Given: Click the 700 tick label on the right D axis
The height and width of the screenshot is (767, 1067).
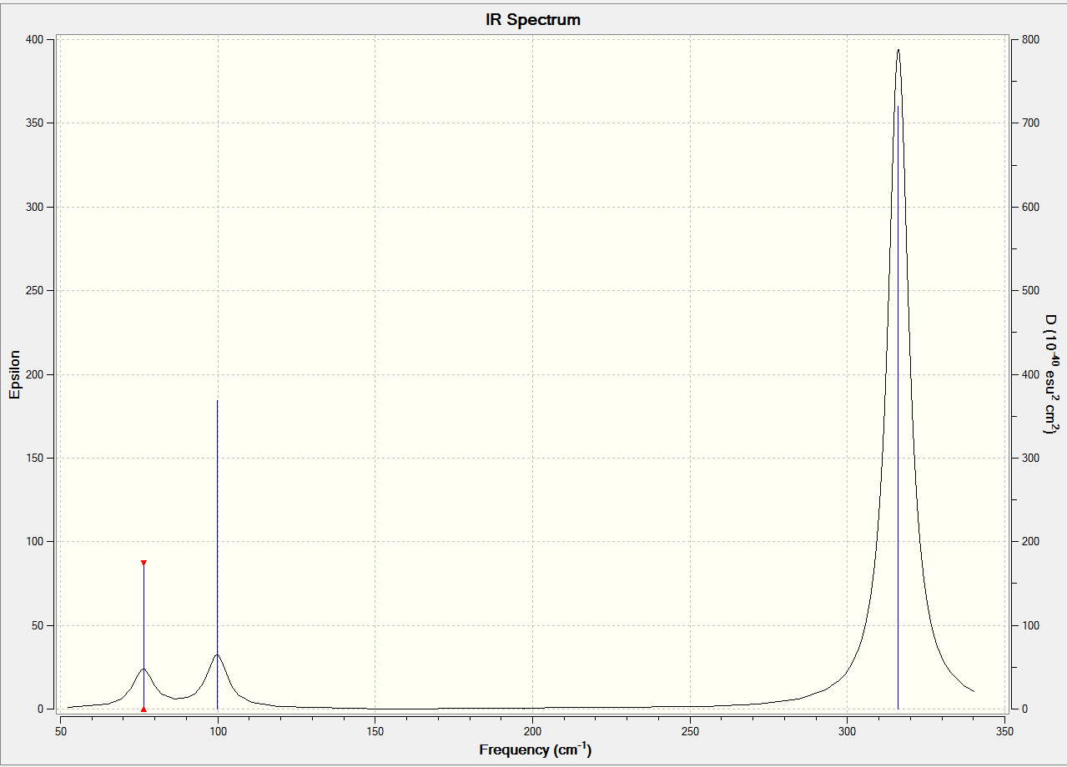Looking at the screenshot, I should pos(1030,123).
